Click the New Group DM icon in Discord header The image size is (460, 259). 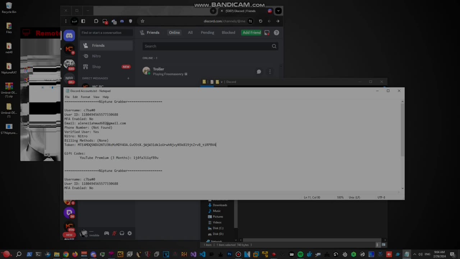coord(267,32)
